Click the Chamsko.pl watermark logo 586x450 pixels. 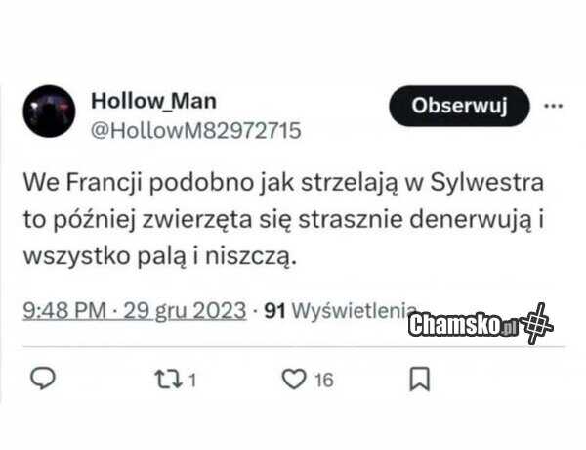[x=463, y=324]
